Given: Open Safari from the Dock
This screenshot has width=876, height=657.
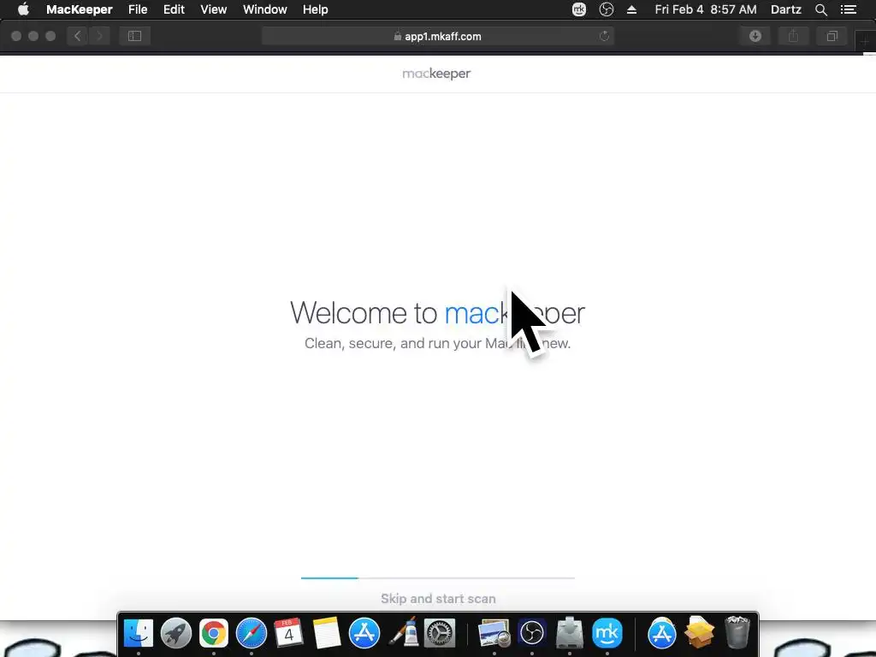Looking at the screenshot, I should [x=252, y=634].
